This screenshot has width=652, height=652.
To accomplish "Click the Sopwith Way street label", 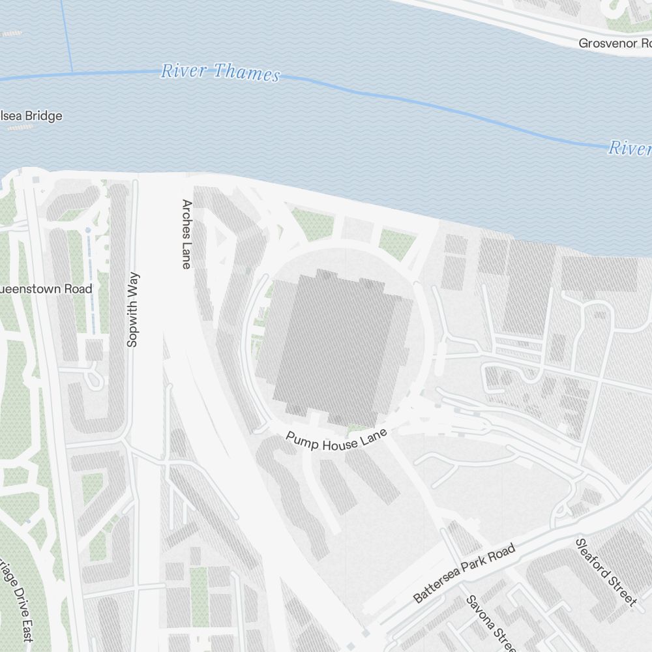I will [132, 309].
